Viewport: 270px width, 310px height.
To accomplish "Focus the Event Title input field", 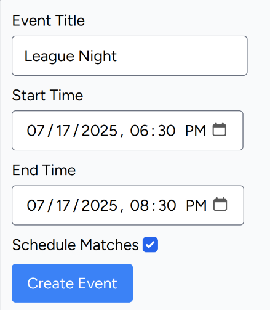I will pyautogui.click(x=130, y=55).
